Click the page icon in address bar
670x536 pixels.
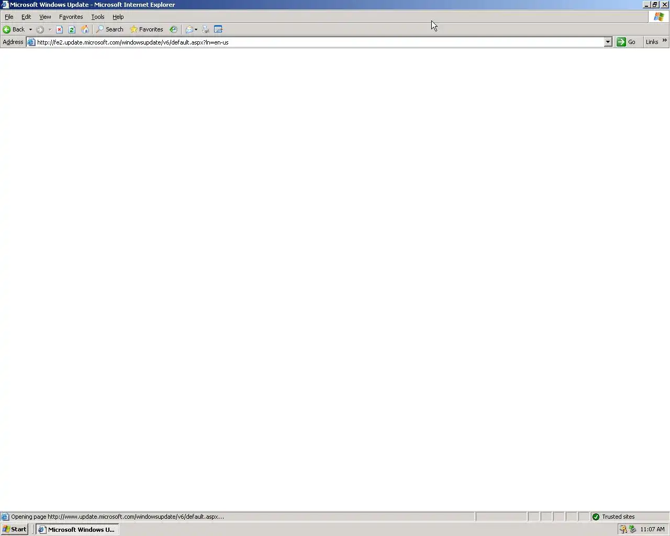click(x=31, y=42)
